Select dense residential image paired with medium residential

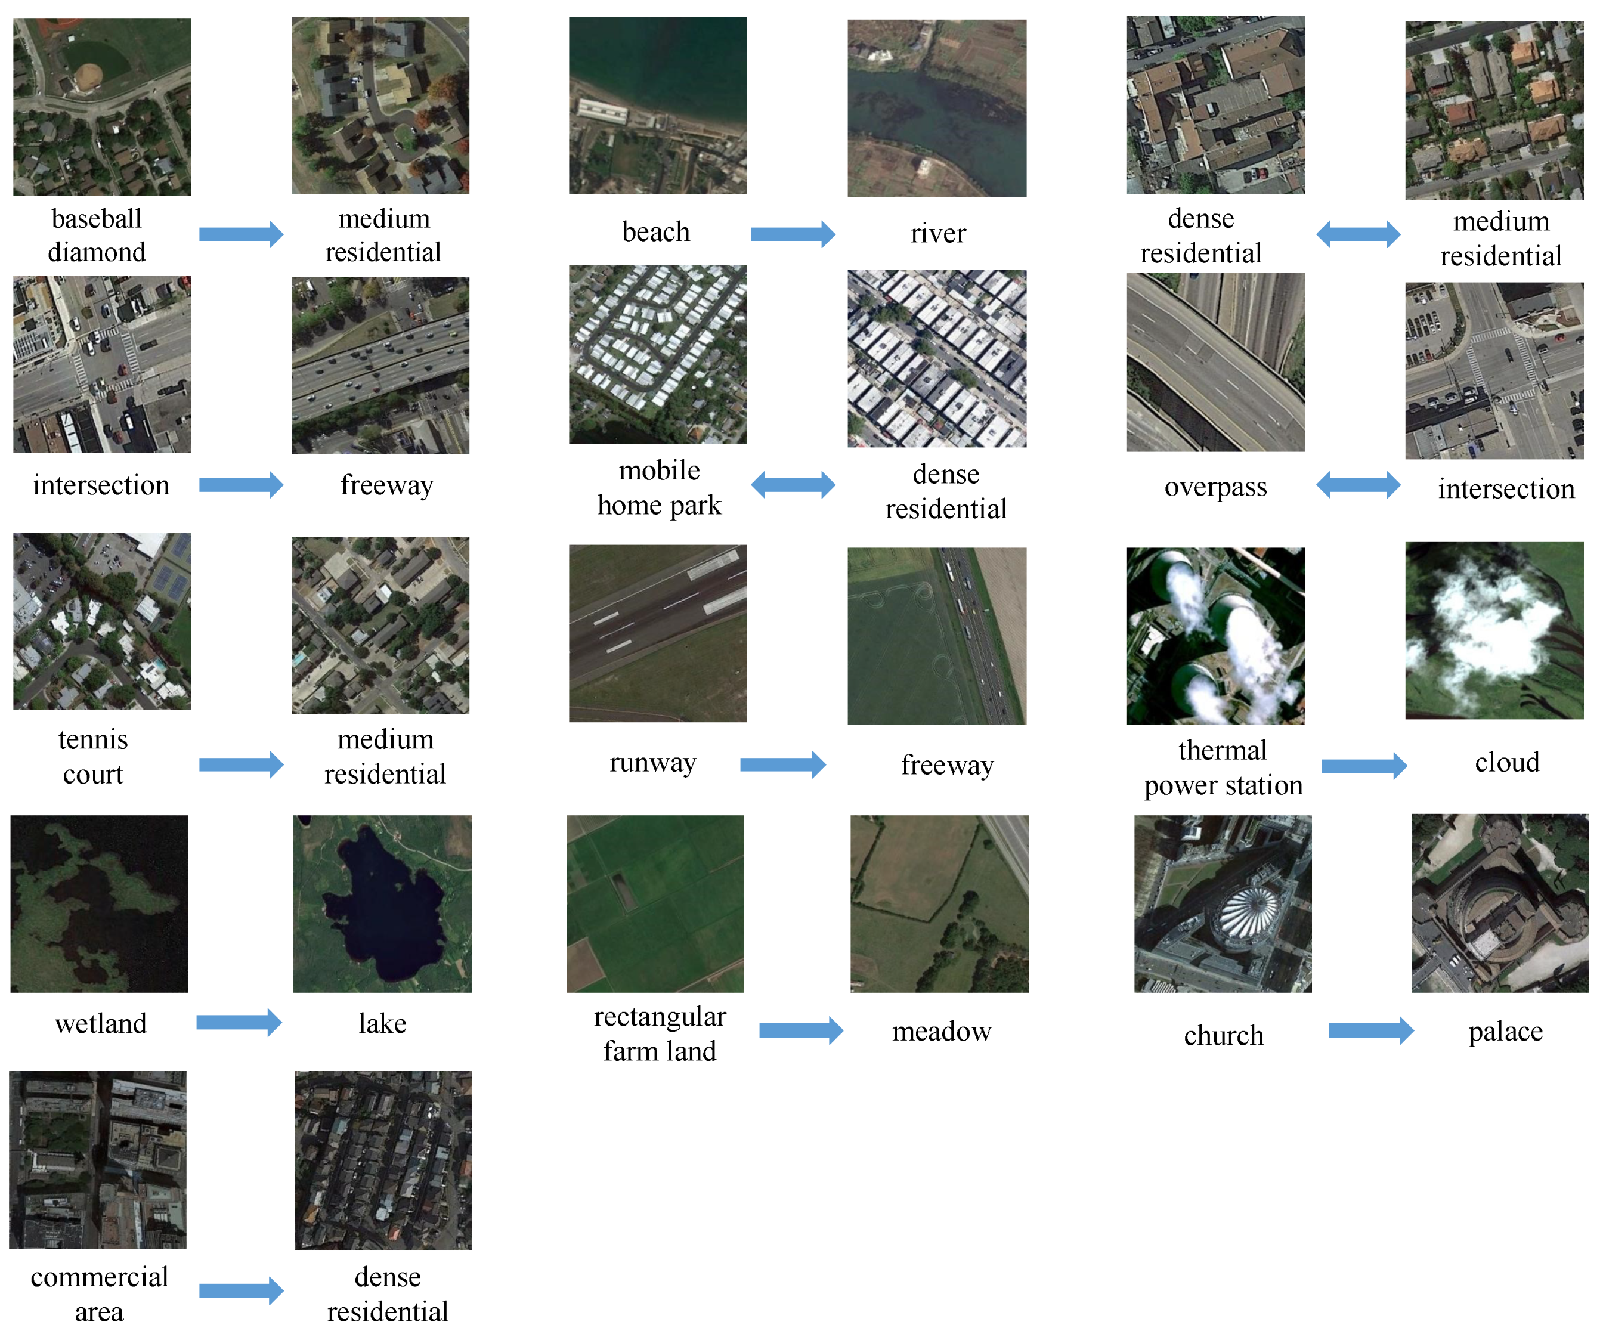click(x=1215, y=104)
